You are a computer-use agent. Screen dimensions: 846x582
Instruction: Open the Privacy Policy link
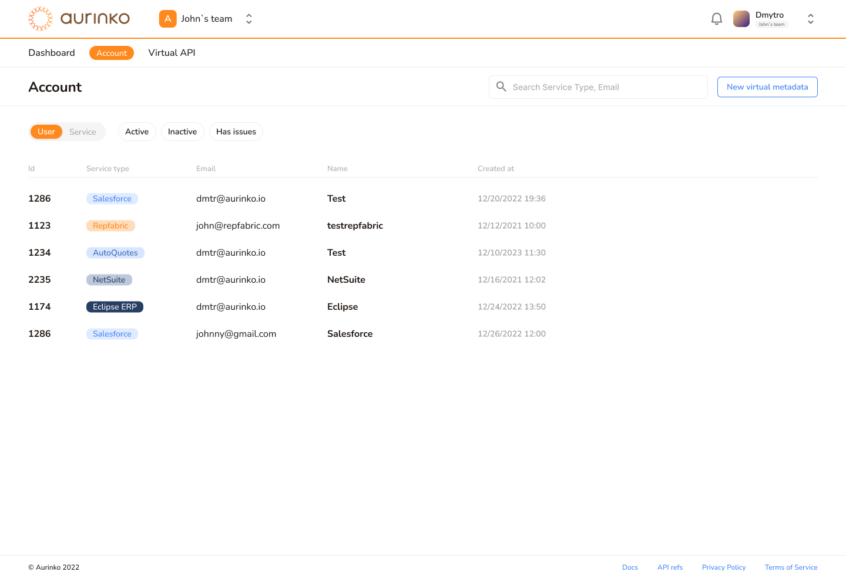point(724,567)
